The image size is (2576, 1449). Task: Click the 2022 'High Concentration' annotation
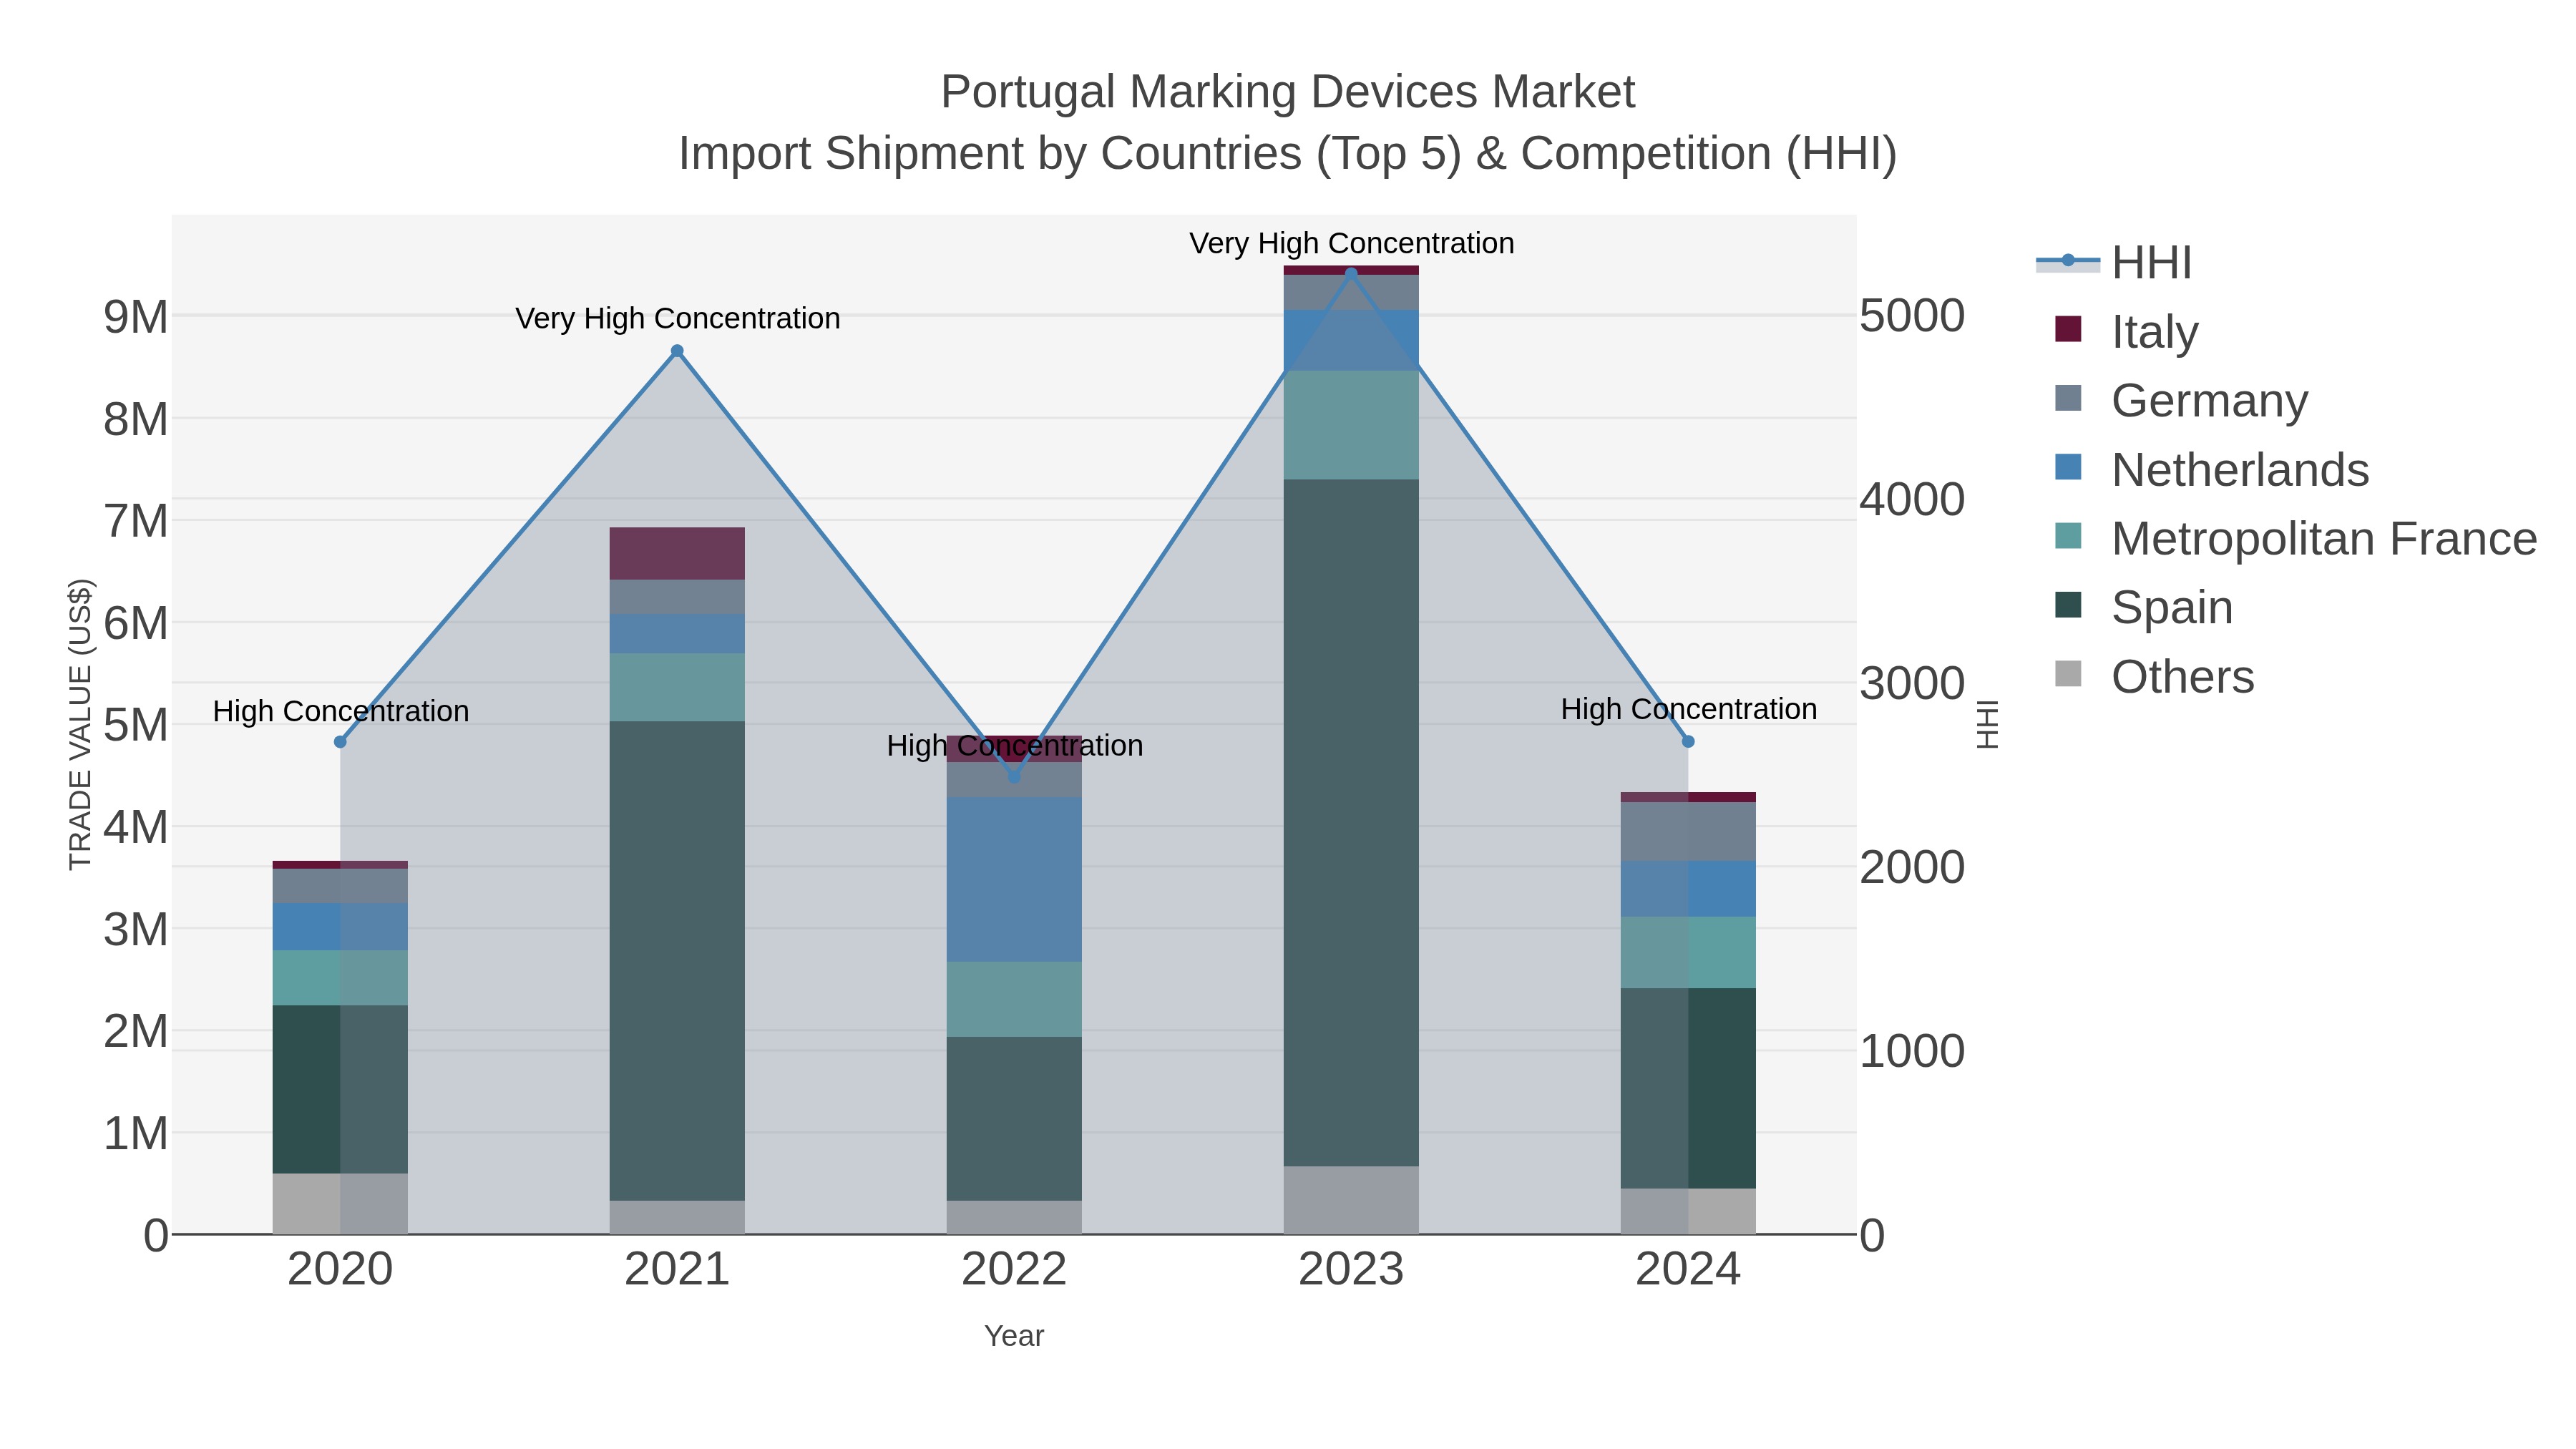click(1014, 745)
